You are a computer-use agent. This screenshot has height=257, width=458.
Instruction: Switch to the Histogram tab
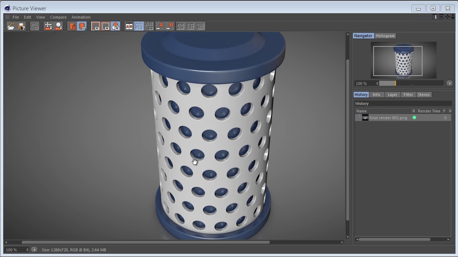point(385,36)
